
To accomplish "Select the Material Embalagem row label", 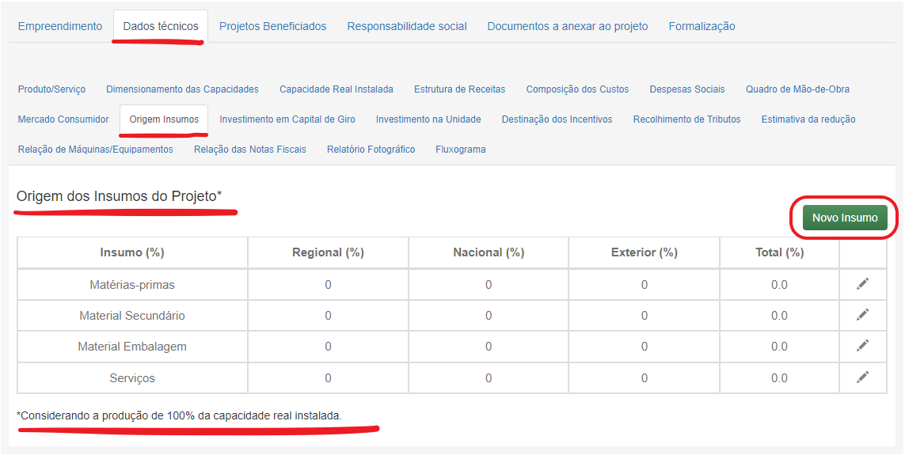I will coord(132,347).
